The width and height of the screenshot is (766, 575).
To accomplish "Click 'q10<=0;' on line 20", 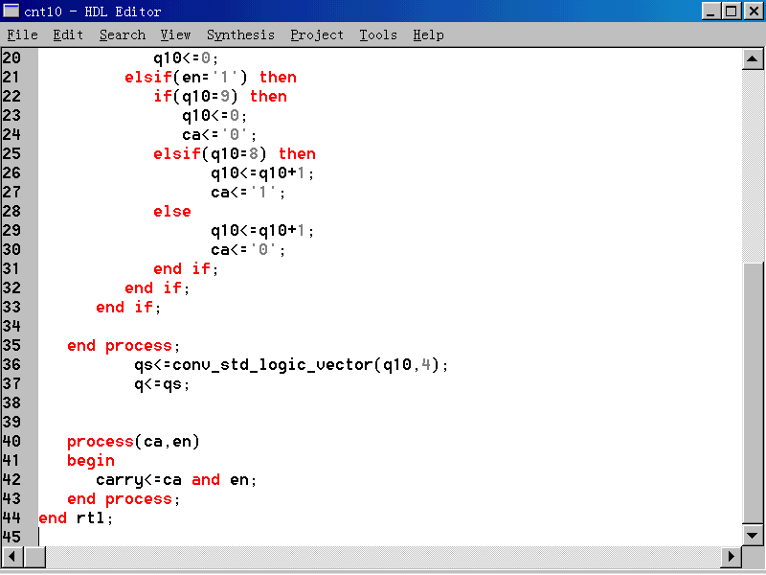I will 186,58.
